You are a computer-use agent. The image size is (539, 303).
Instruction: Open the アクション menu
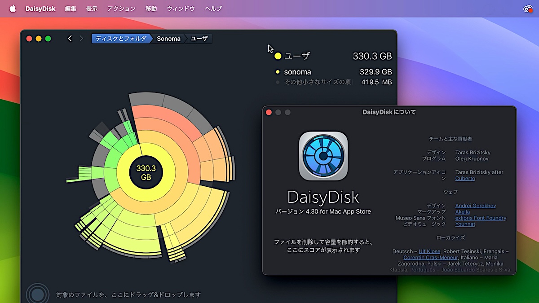(121, 9)
